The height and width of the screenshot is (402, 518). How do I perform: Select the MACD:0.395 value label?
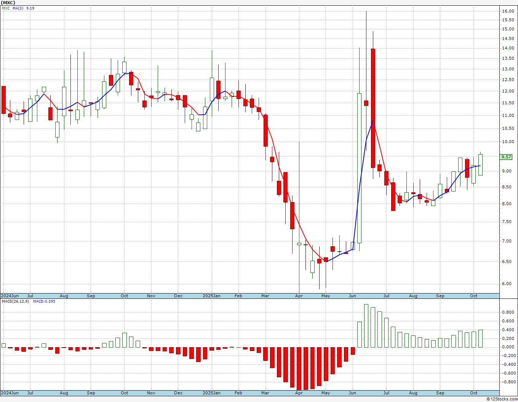tap(44, 301)
